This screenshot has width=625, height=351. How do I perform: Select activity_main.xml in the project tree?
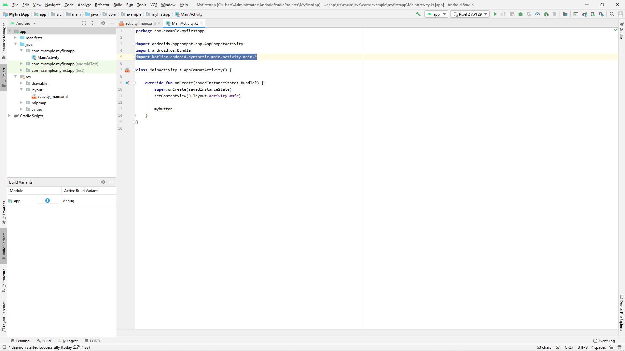coord(52,96)
